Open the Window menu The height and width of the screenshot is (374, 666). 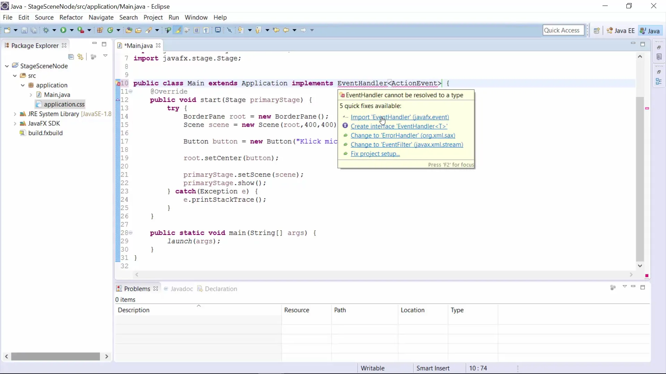click(196, 17)
